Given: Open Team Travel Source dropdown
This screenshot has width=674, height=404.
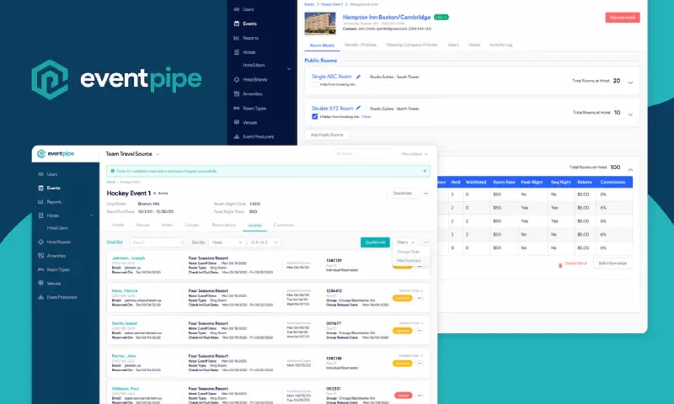Looking at the screenshot, I should click(132, 154).
